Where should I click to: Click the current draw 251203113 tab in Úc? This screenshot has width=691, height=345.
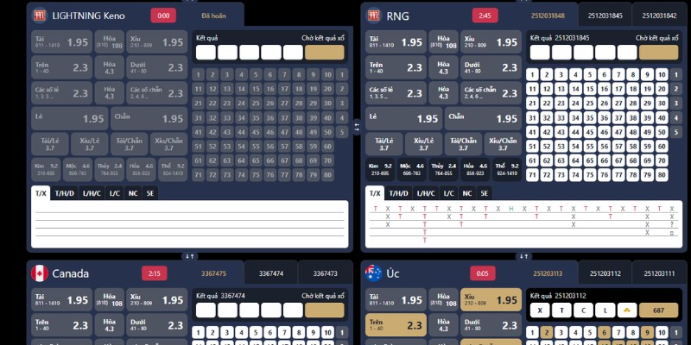point(548,273)
